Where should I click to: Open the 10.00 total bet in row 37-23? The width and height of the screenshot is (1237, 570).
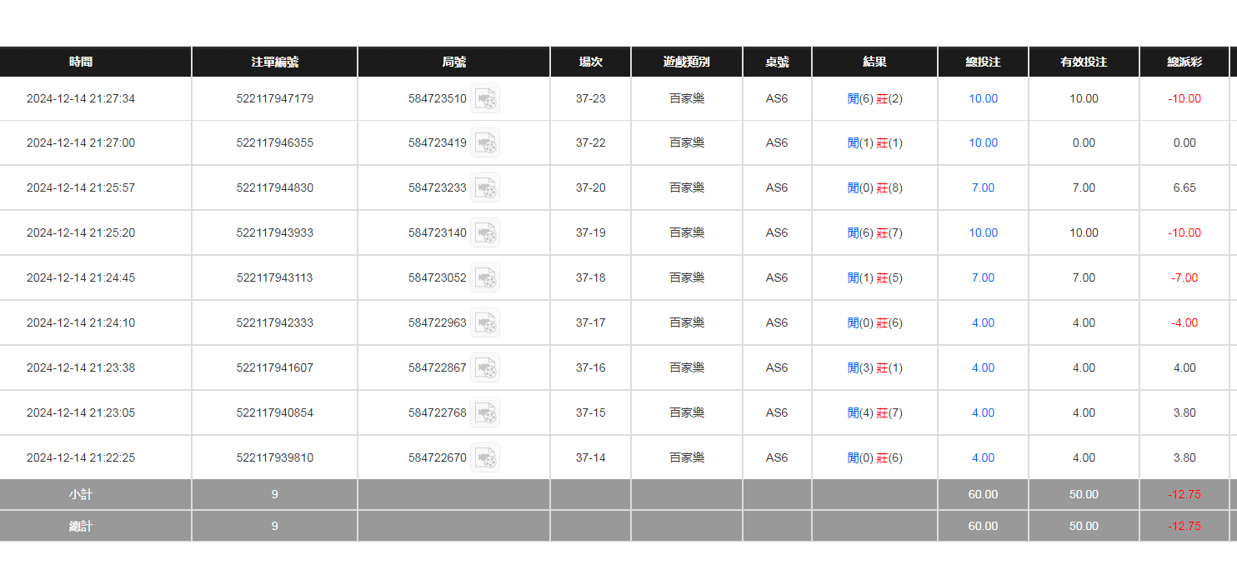(983, 99)
